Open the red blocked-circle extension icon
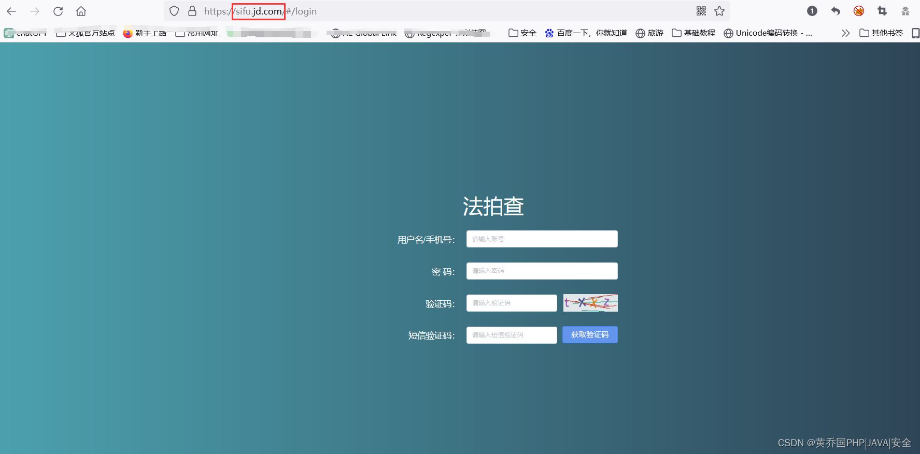The width and height of the screenshot is (920, 454). (x=859, y=11)
